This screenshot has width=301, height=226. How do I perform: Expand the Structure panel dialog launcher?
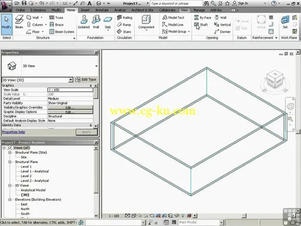pyautogui.click(x=74, y=38)
